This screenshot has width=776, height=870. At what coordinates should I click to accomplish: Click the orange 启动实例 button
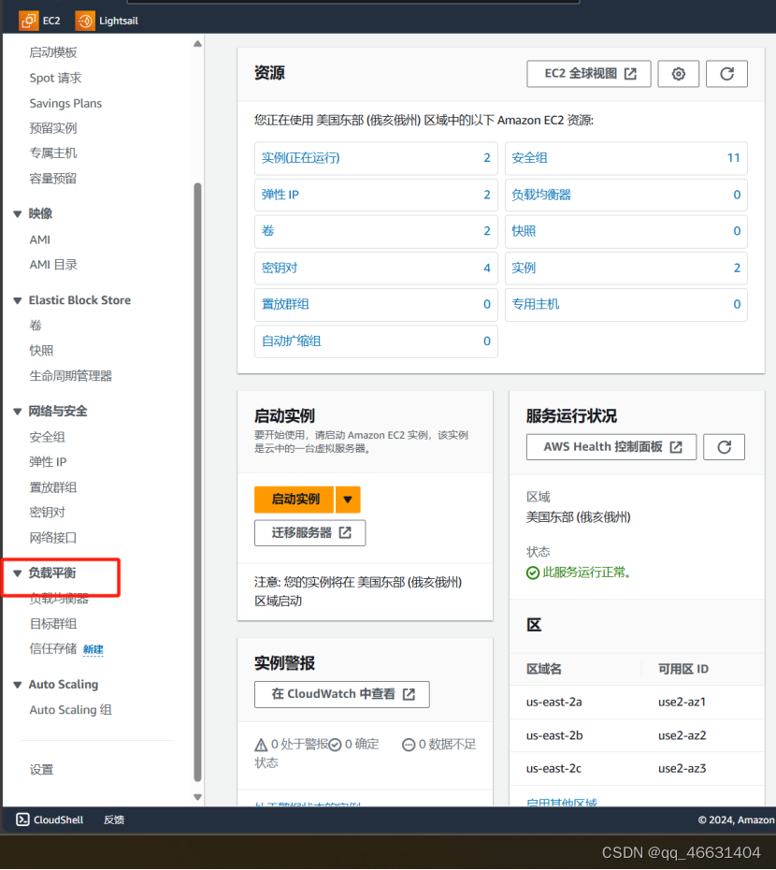295,500
